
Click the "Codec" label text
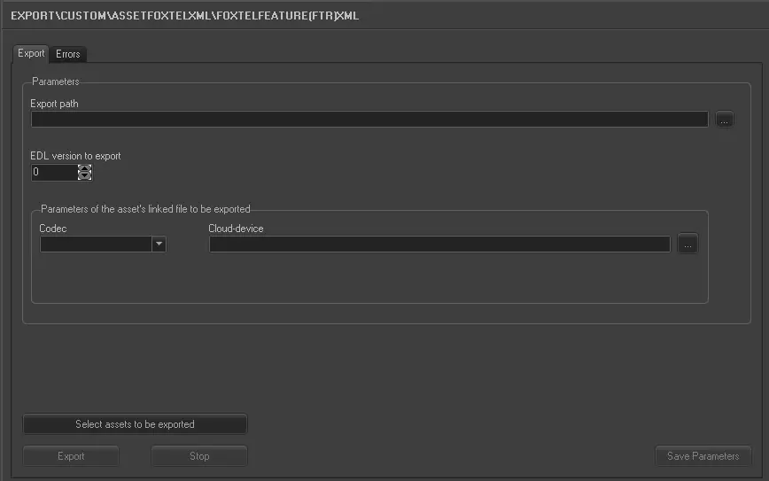[53, 229]
